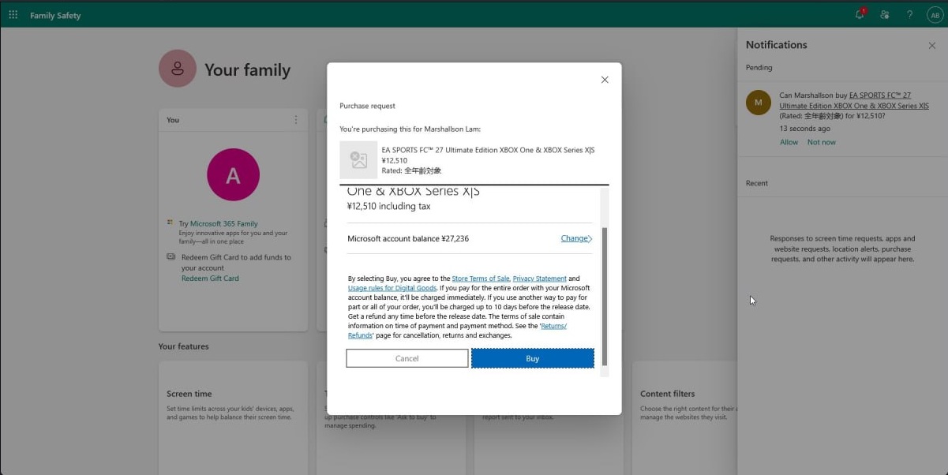The width and height of the screenshot is (948, 475).
Task: Open the app launcher waffle icon
Action: pyautogui.click(x=13, y=15)
